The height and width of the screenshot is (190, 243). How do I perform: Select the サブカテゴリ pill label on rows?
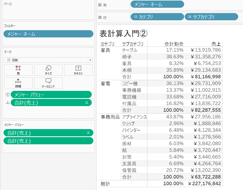[204, 17]
